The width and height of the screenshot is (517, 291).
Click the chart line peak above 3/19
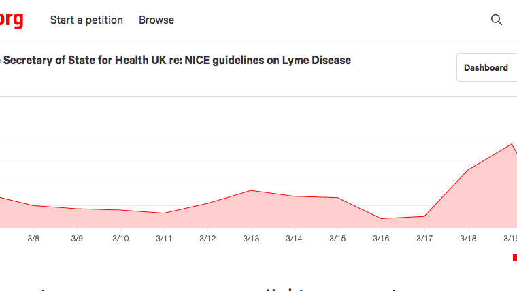point(511,144)
